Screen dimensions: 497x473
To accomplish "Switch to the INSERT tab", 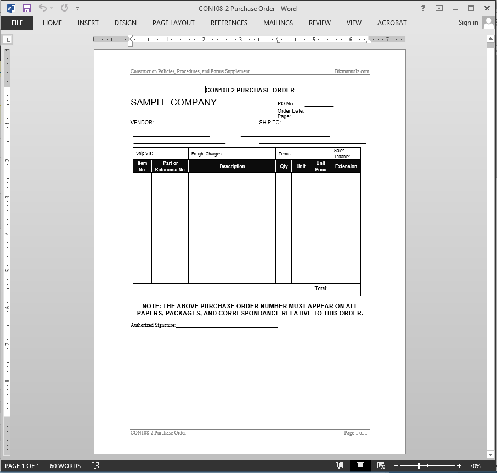I will pyautogui.click(x=88, y=23).
